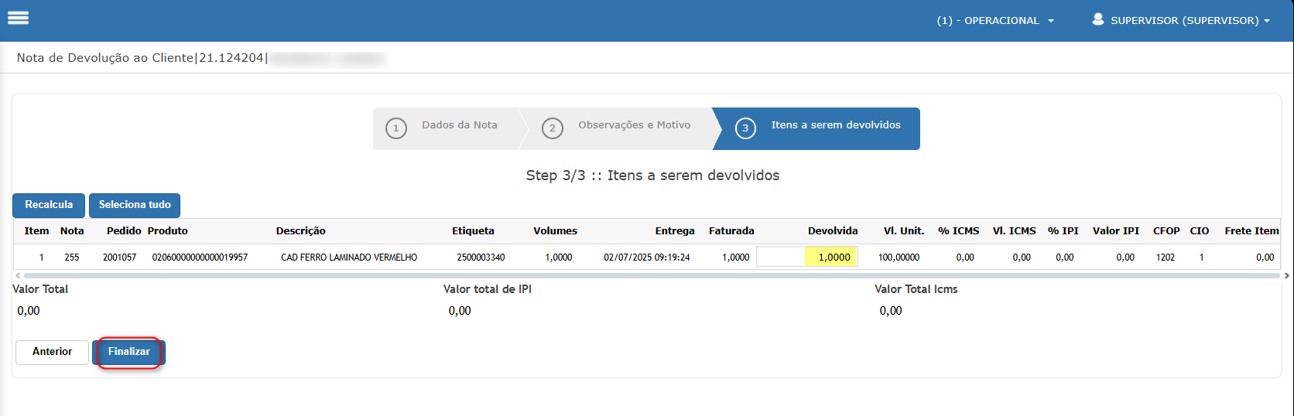The image size is (1294, 416).
Task: Open the hamburger navigation menu
Action: pos(18,18)
